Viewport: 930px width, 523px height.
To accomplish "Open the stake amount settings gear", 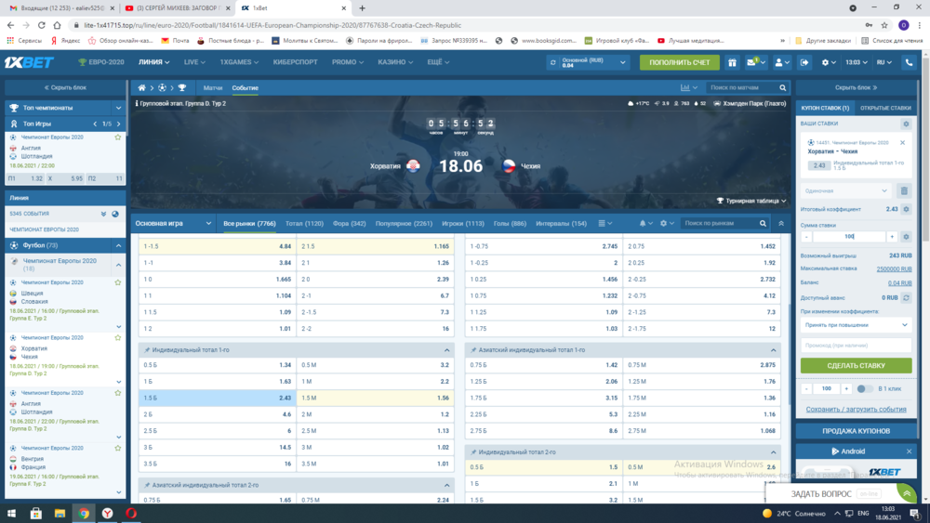I will coord(906,236).
